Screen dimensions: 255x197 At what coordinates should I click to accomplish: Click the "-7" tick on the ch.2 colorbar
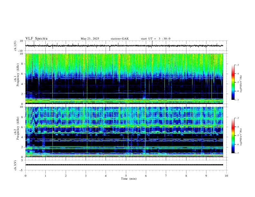[x=238, y=153]
